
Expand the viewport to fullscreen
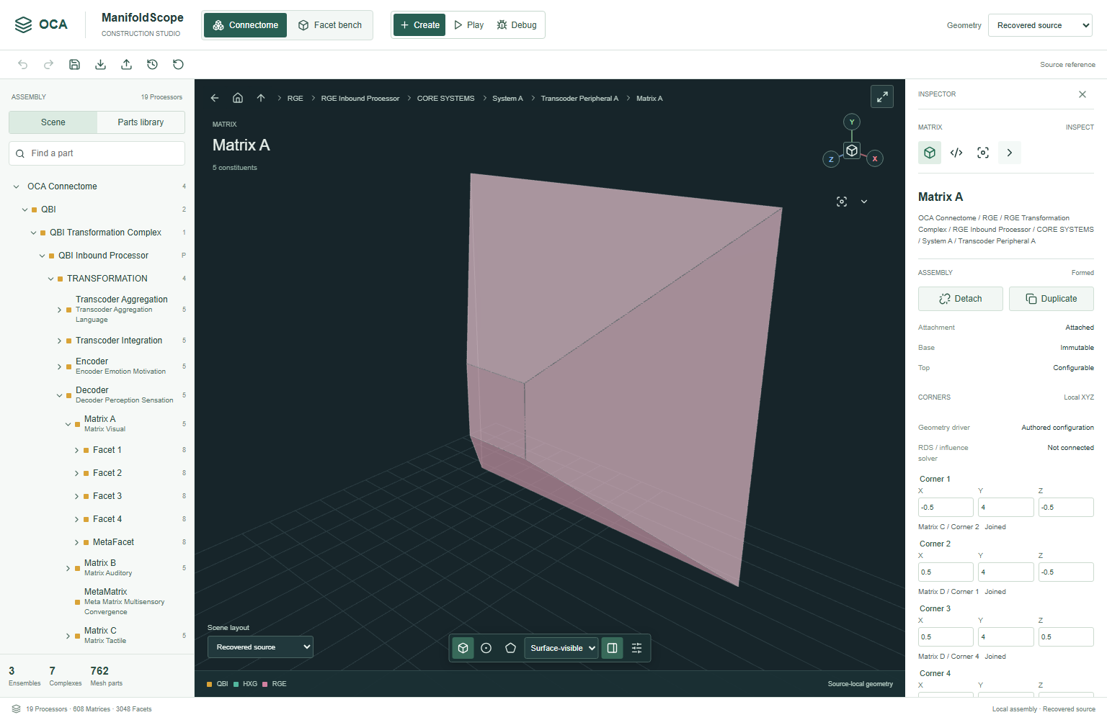[x=882, y=96]
